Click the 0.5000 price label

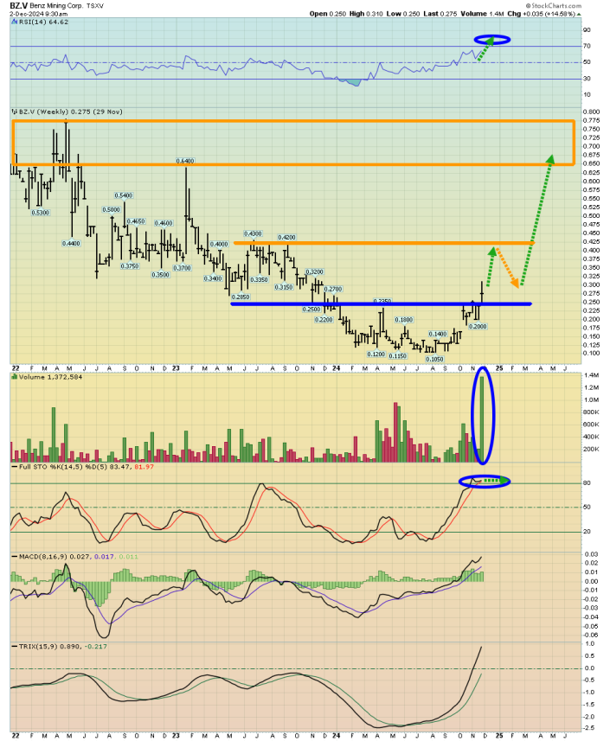coord(111,210)
